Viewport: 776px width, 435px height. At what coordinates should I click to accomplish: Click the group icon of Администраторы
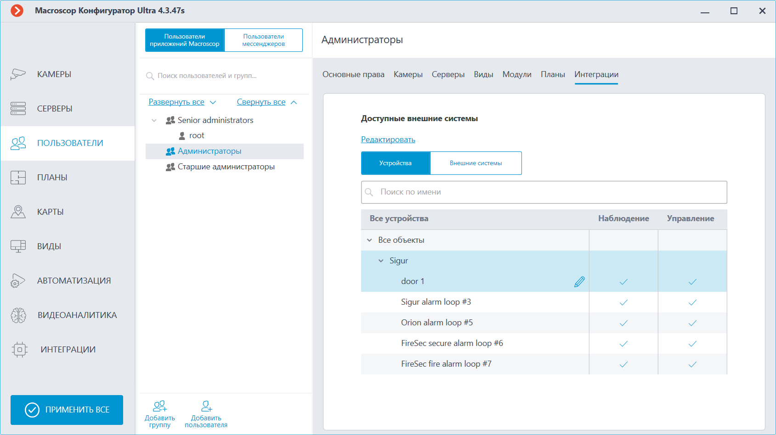[x=170, y=151]
